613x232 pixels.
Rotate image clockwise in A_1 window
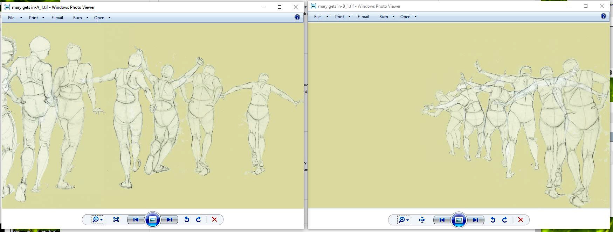199,219
